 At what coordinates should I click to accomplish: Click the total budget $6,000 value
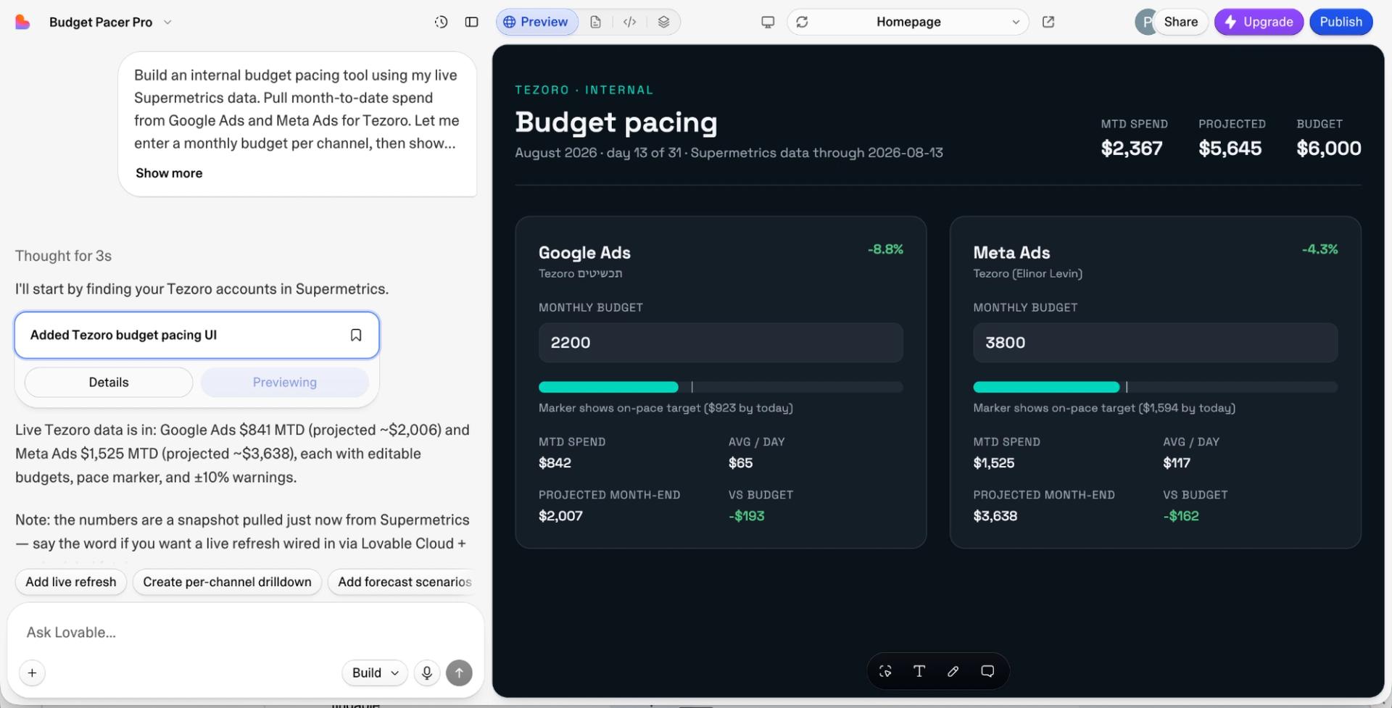click(x=1329, y=149)
